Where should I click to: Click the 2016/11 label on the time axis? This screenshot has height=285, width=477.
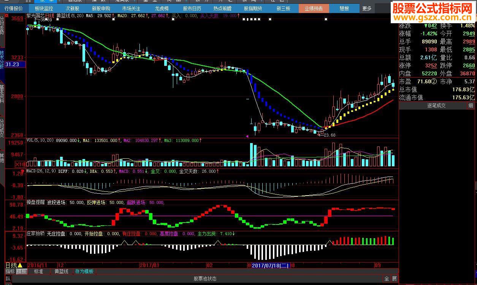tap(38, 265)
